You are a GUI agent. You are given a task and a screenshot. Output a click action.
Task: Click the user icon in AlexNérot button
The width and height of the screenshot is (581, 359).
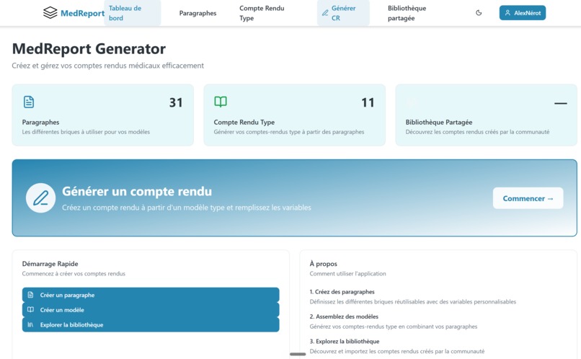507,12
